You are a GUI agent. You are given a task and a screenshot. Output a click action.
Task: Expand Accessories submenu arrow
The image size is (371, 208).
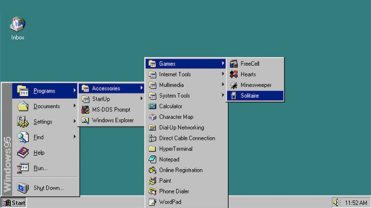(x=141, y=88)
